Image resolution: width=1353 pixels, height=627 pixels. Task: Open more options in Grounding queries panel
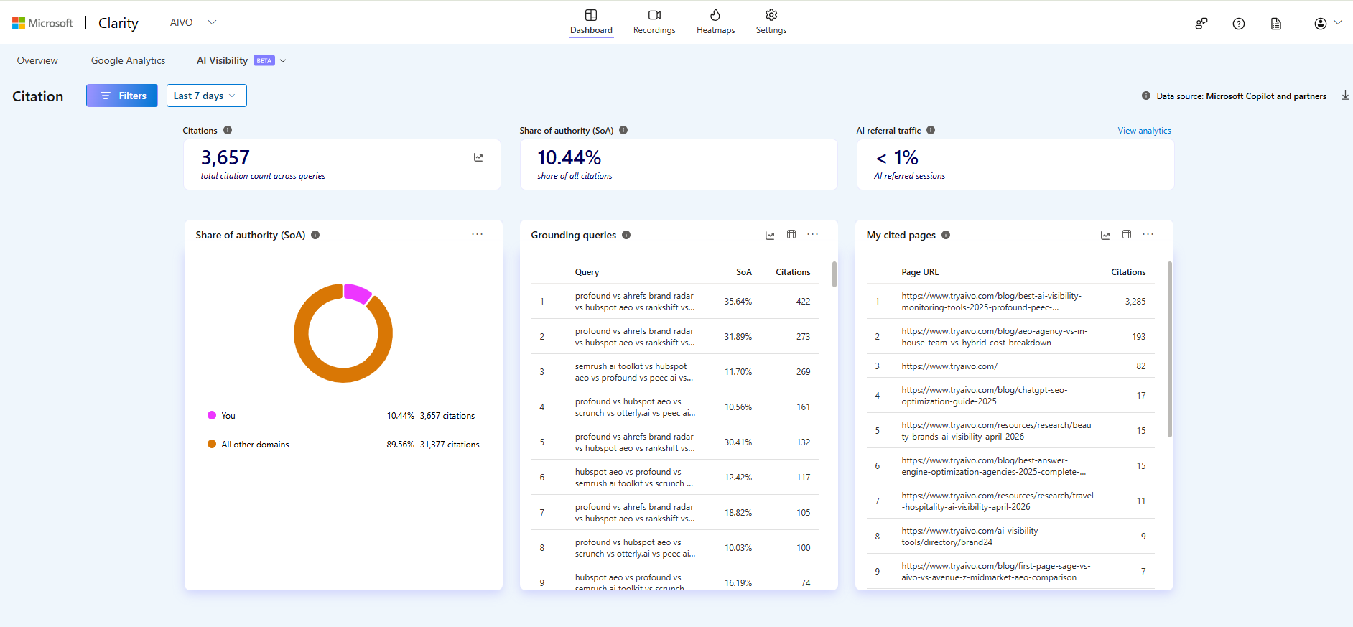pyautogui.click(x=813, y=234)
